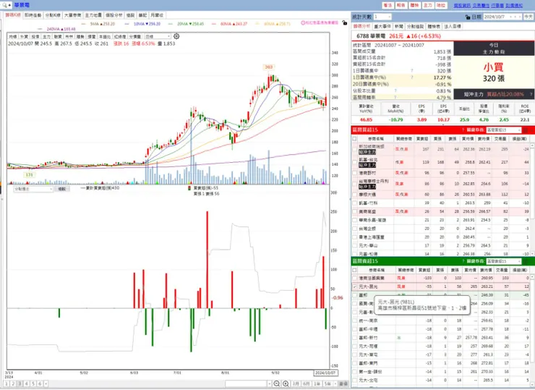This screenshot has width=535, height=390.
Task: Untick the checked 元大-嘉光 checkbox
Action: 355,287
